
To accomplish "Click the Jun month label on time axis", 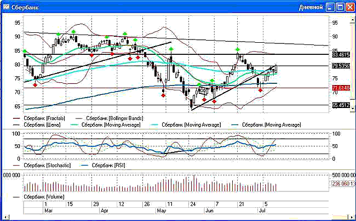I will [209, 211].
